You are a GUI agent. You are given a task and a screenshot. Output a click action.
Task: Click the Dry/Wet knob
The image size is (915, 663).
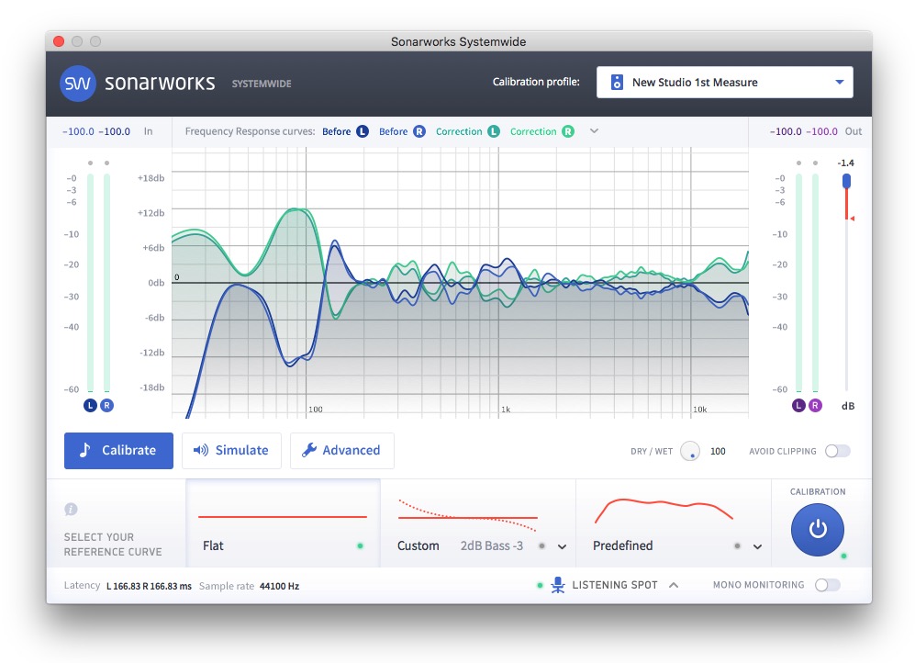(x=690, y=451)
